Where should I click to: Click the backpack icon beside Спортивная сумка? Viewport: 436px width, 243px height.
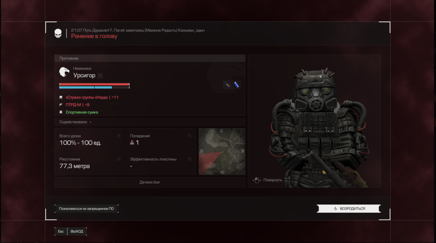tap(61, 112)
